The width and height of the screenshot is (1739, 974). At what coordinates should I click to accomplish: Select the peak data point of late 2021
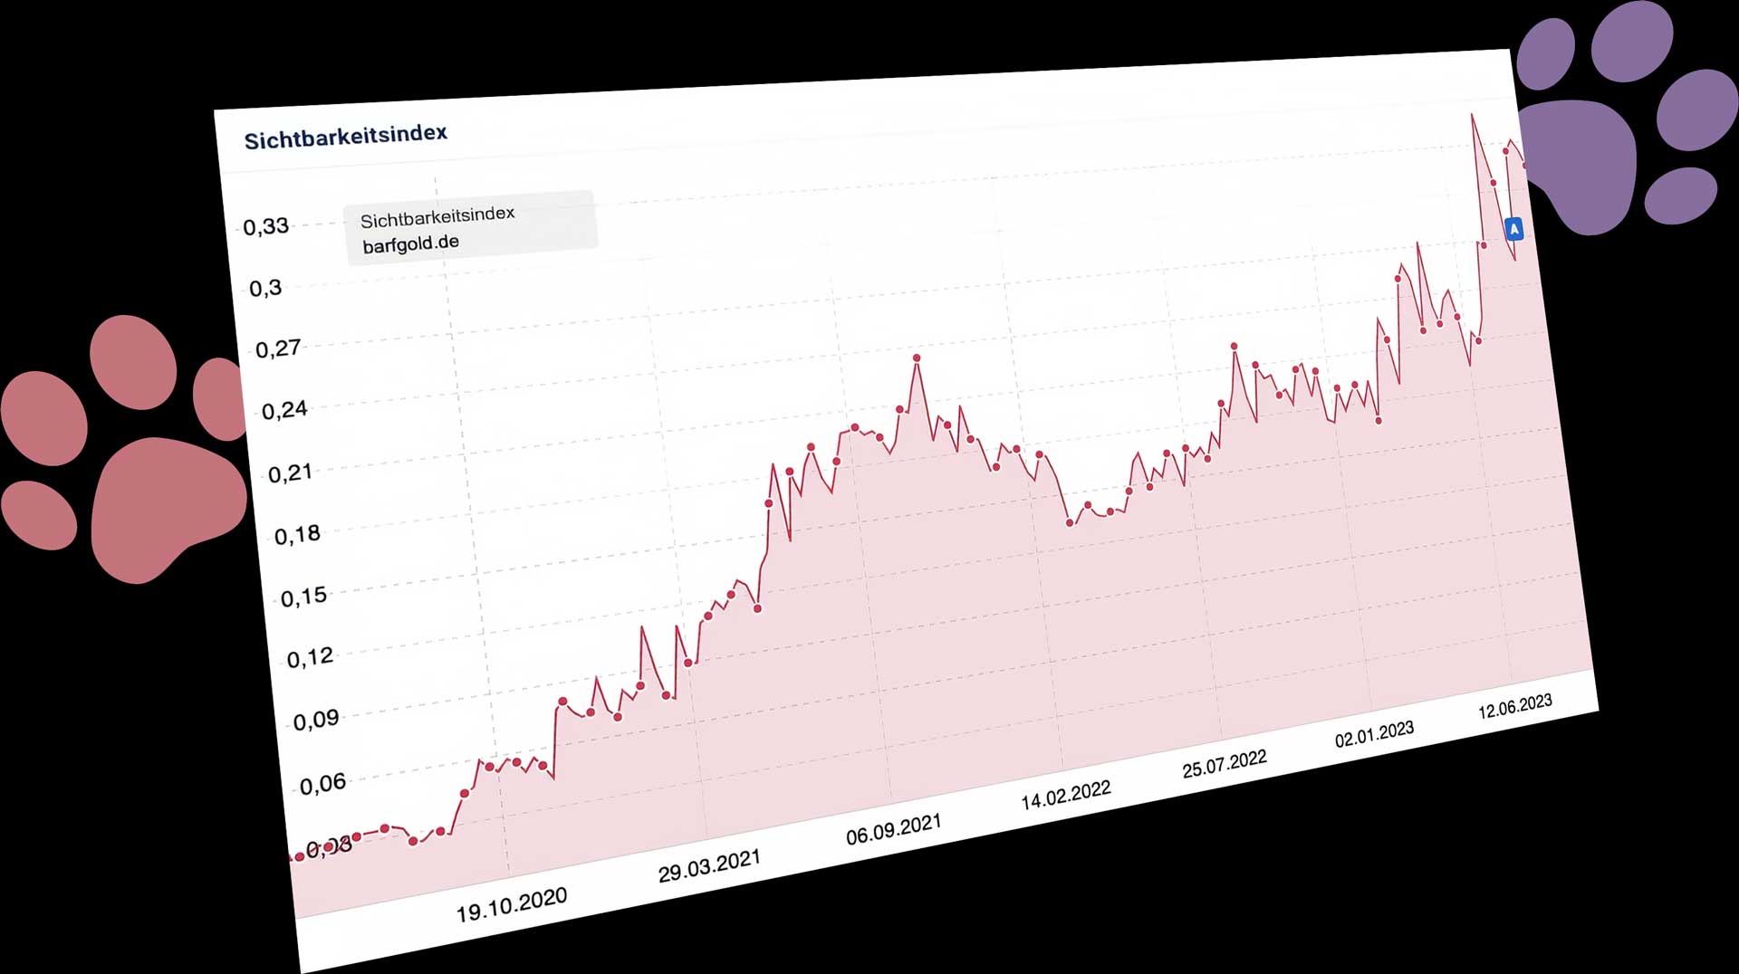tap(917, 358)
